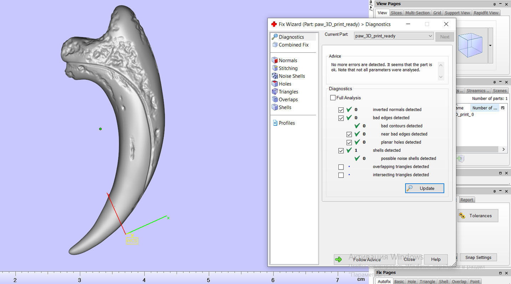Select the Shell tab in Fix Pages

click(x=444, y=282)
